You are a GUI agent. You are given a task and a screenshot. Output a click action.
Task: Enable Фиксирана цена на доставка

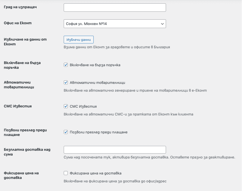66,173
